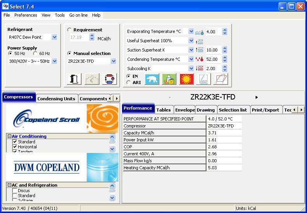Click the Select 7.4 title bar app icon

[x=5, y=7]
